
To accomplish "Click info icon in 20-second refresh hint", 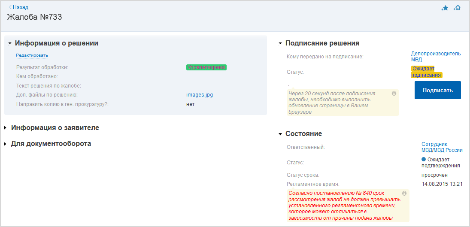I will click(394, 93).
